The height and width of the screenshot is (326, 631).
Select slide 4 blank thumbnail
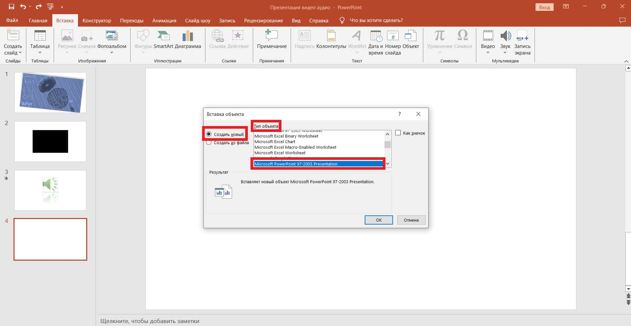pos(50,239)
